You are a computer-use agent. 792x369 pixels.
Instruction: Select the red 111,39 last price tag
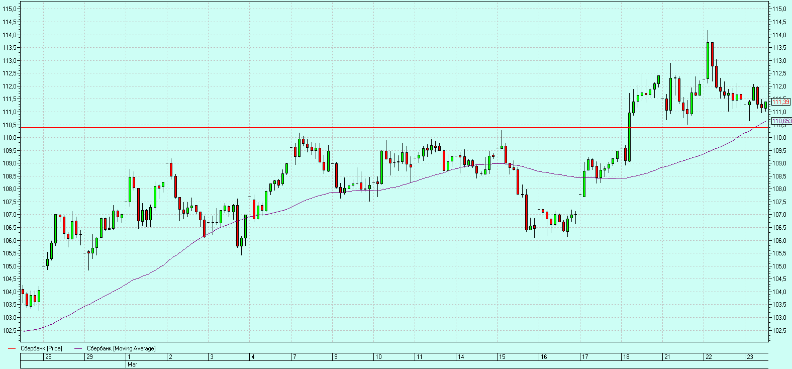pyautogui.click(x=781, y=102)
